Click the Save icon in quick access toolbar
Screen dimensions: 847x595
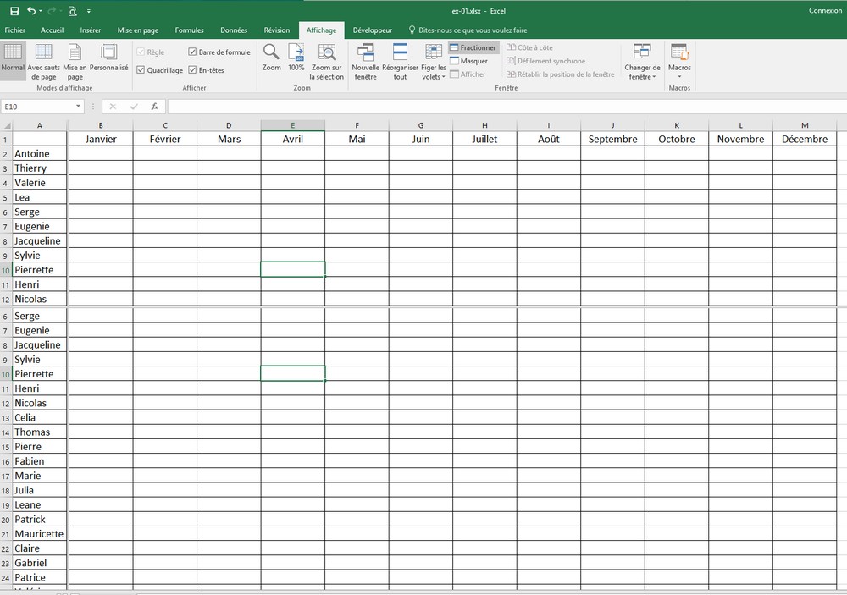click(x=14, y=11)
